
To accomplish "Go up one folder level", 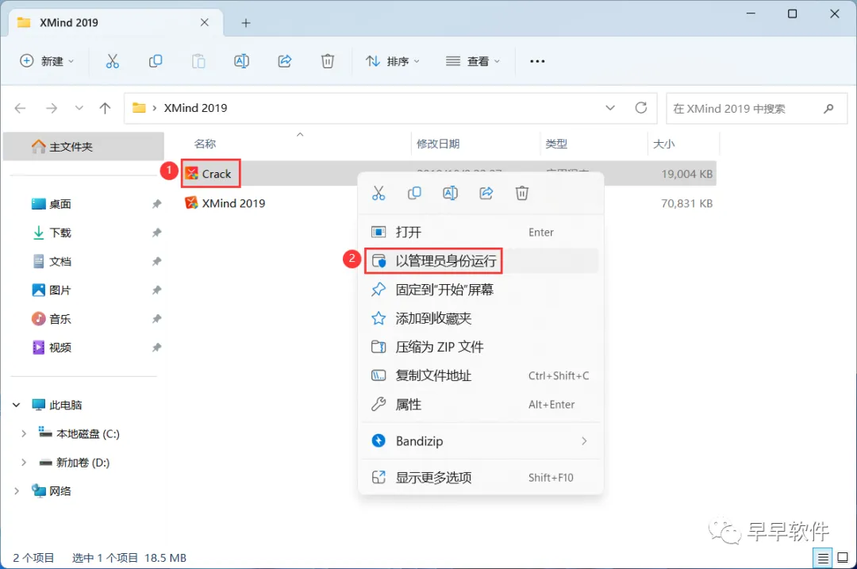I will point(105,108).
